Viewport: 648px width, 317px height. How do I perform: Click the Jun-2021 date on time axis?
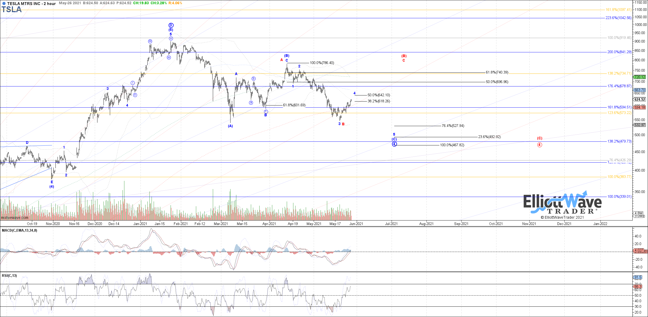pyautogui.click(x=356, y=224)
